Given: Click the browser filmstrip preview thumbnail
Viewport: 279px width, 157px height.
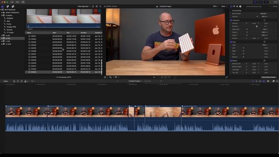Looking at the screenshot, I should point(64,18).
